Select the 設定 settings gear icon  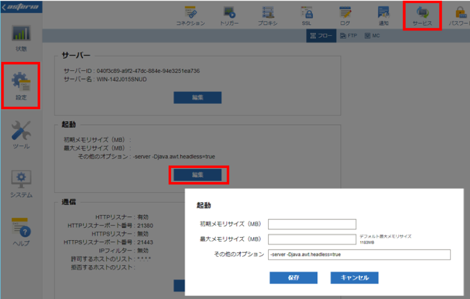[21, 86]
